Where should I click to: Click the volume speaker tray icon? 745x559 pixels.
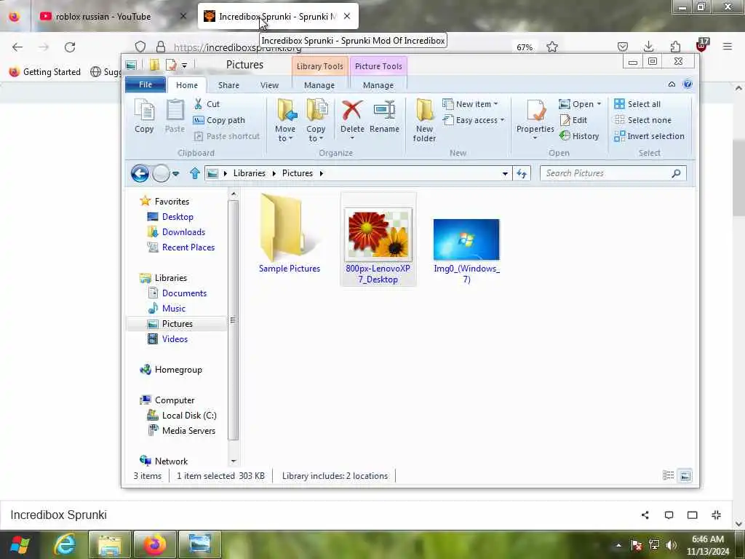(x=672, y=544)
